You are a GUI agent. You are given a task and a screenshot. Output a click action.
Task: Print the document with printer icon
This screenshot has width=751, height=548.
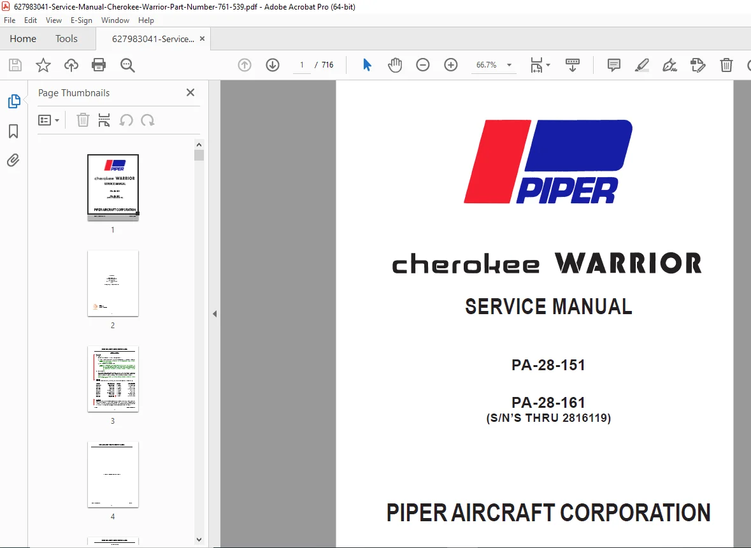[x=99, y=65]
